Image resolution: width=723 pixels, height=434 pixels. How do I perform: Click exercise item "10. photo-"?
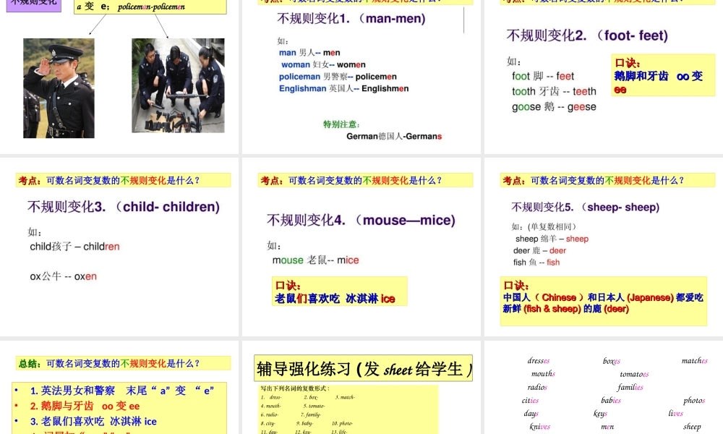pos(342,423)
